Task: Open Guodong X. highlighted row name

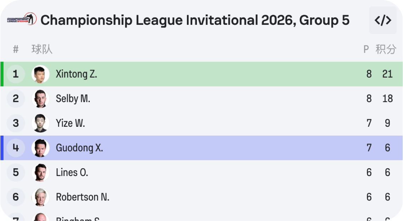Action: click(79, 148)
